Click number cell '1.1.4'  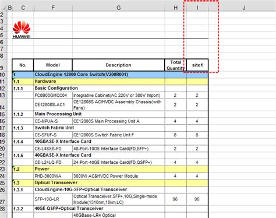[23, 142]
